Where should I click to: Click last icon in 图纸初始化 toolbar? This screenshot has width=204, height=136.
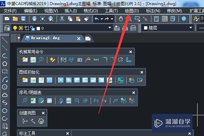(x=140, y=80)
